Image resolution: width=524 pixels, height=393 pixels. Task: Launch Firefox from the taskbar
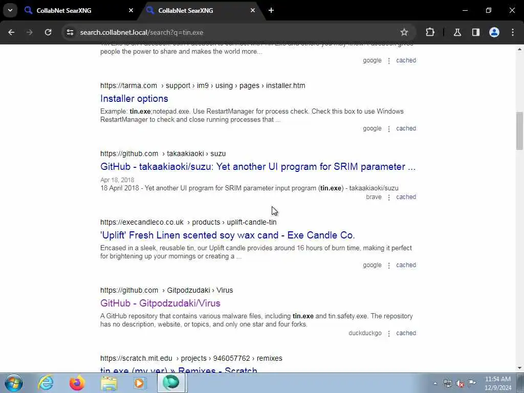pos(77,383)
